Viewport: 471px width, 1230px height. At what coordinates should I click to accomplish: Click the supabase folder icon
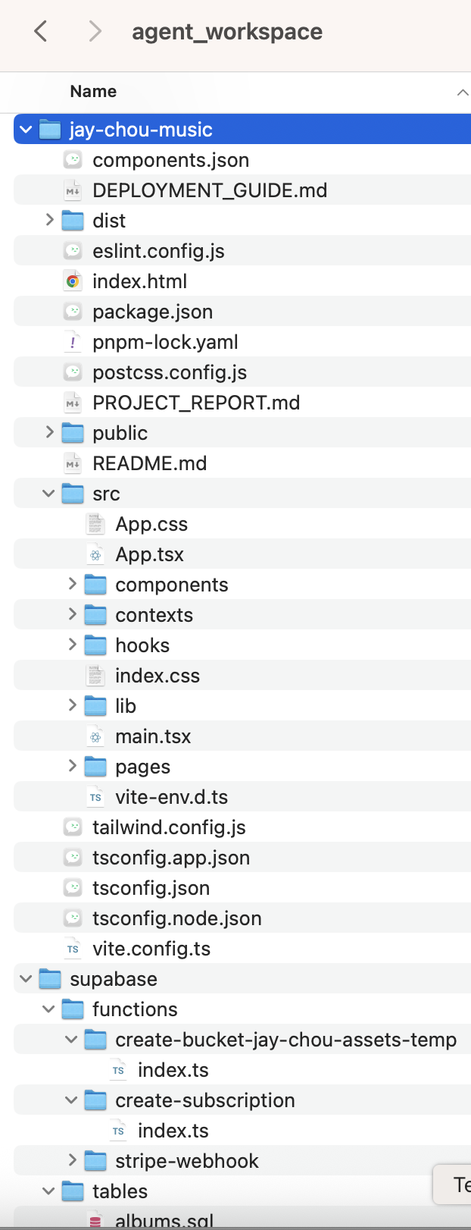[50, 979]
